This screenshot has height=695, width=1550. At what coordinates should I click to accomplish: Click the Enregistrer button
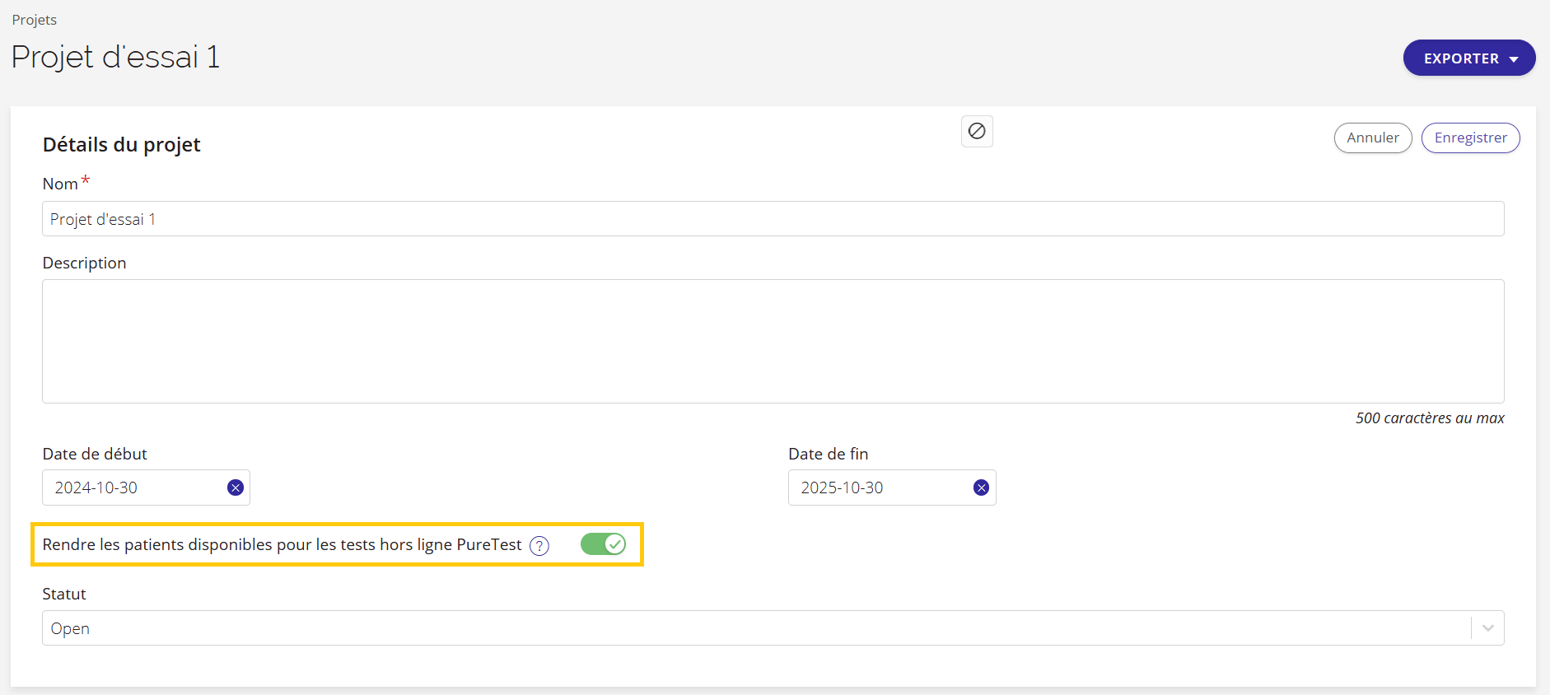(x=1471, y=138)
